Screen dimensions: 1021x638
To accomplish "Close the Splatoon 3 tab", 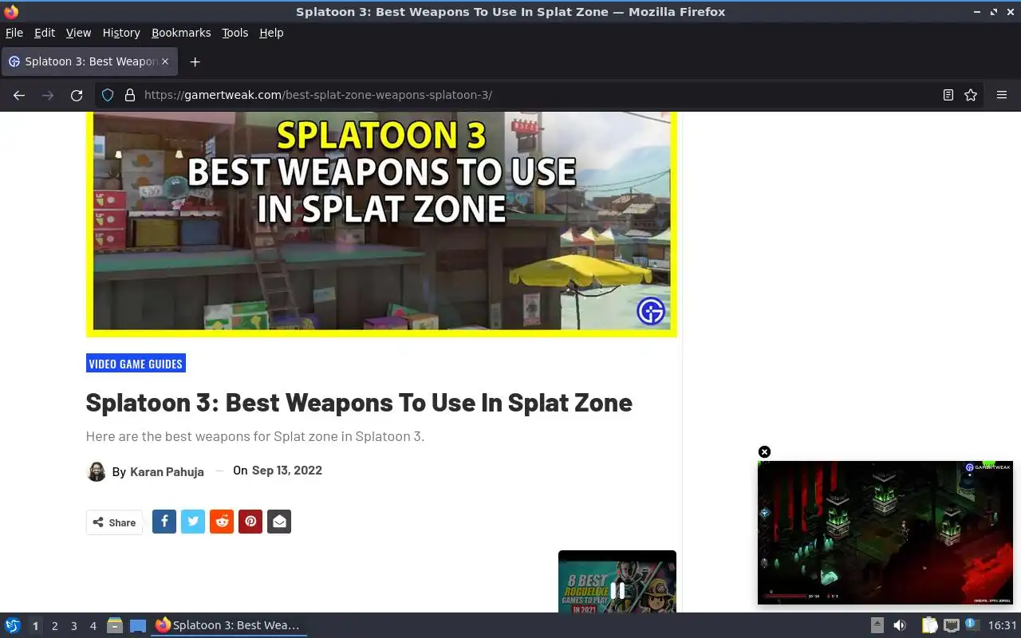I will click(165, 61).
